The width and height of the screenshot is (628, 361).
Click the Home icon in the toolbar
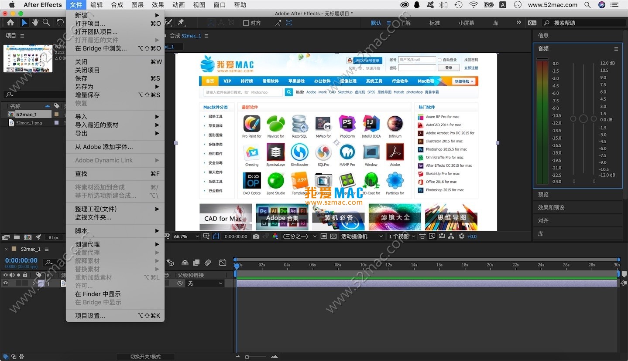pos(10,23)
